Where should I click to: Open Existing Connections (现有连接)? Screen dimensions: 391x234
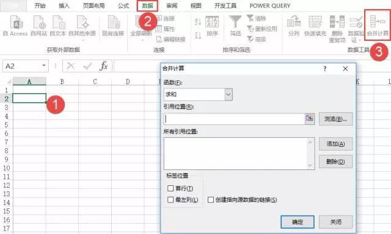tap(113, 26)
